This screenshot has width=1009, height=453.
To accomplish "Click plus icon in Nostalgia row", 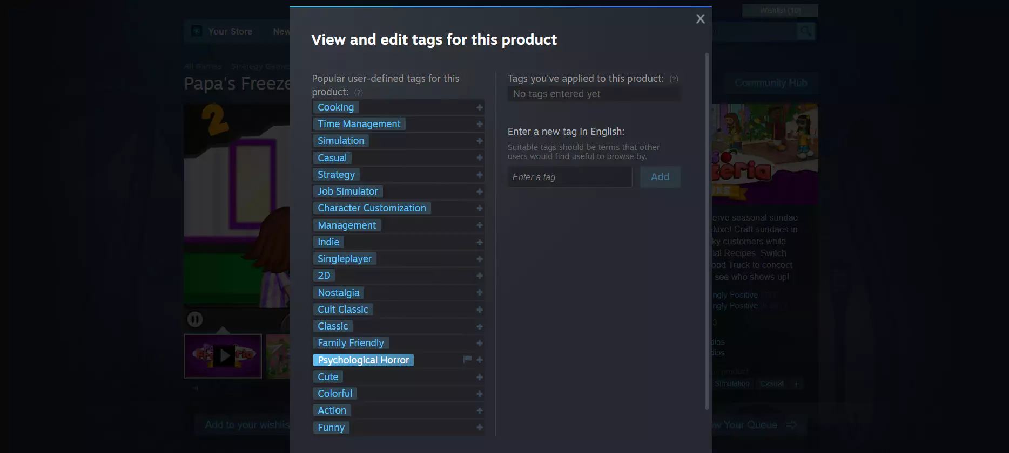I will point(479,293).
